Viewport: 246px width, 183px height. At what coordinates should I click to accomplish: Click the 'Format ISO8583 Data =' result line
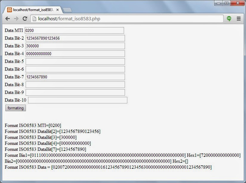click(x=108, y=167)
